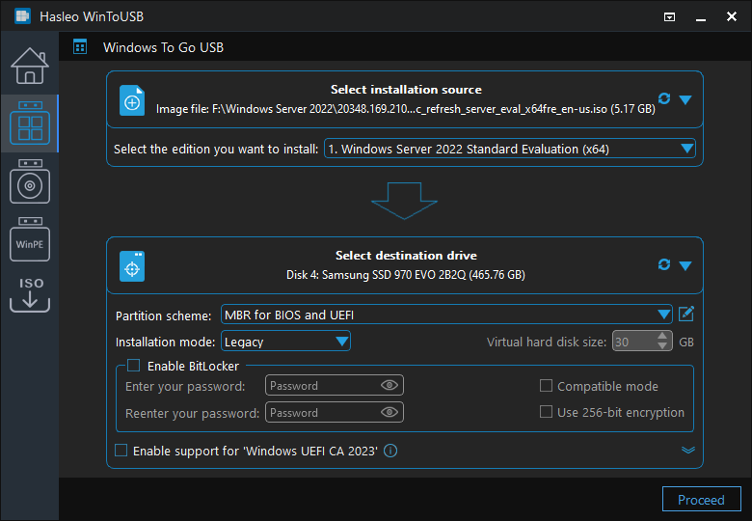Open Windows Installation USB creator sidebar icon
Image resolution: width=752 pixels, height=521 pixels.
pyautogui.click(x=30, y=181)
